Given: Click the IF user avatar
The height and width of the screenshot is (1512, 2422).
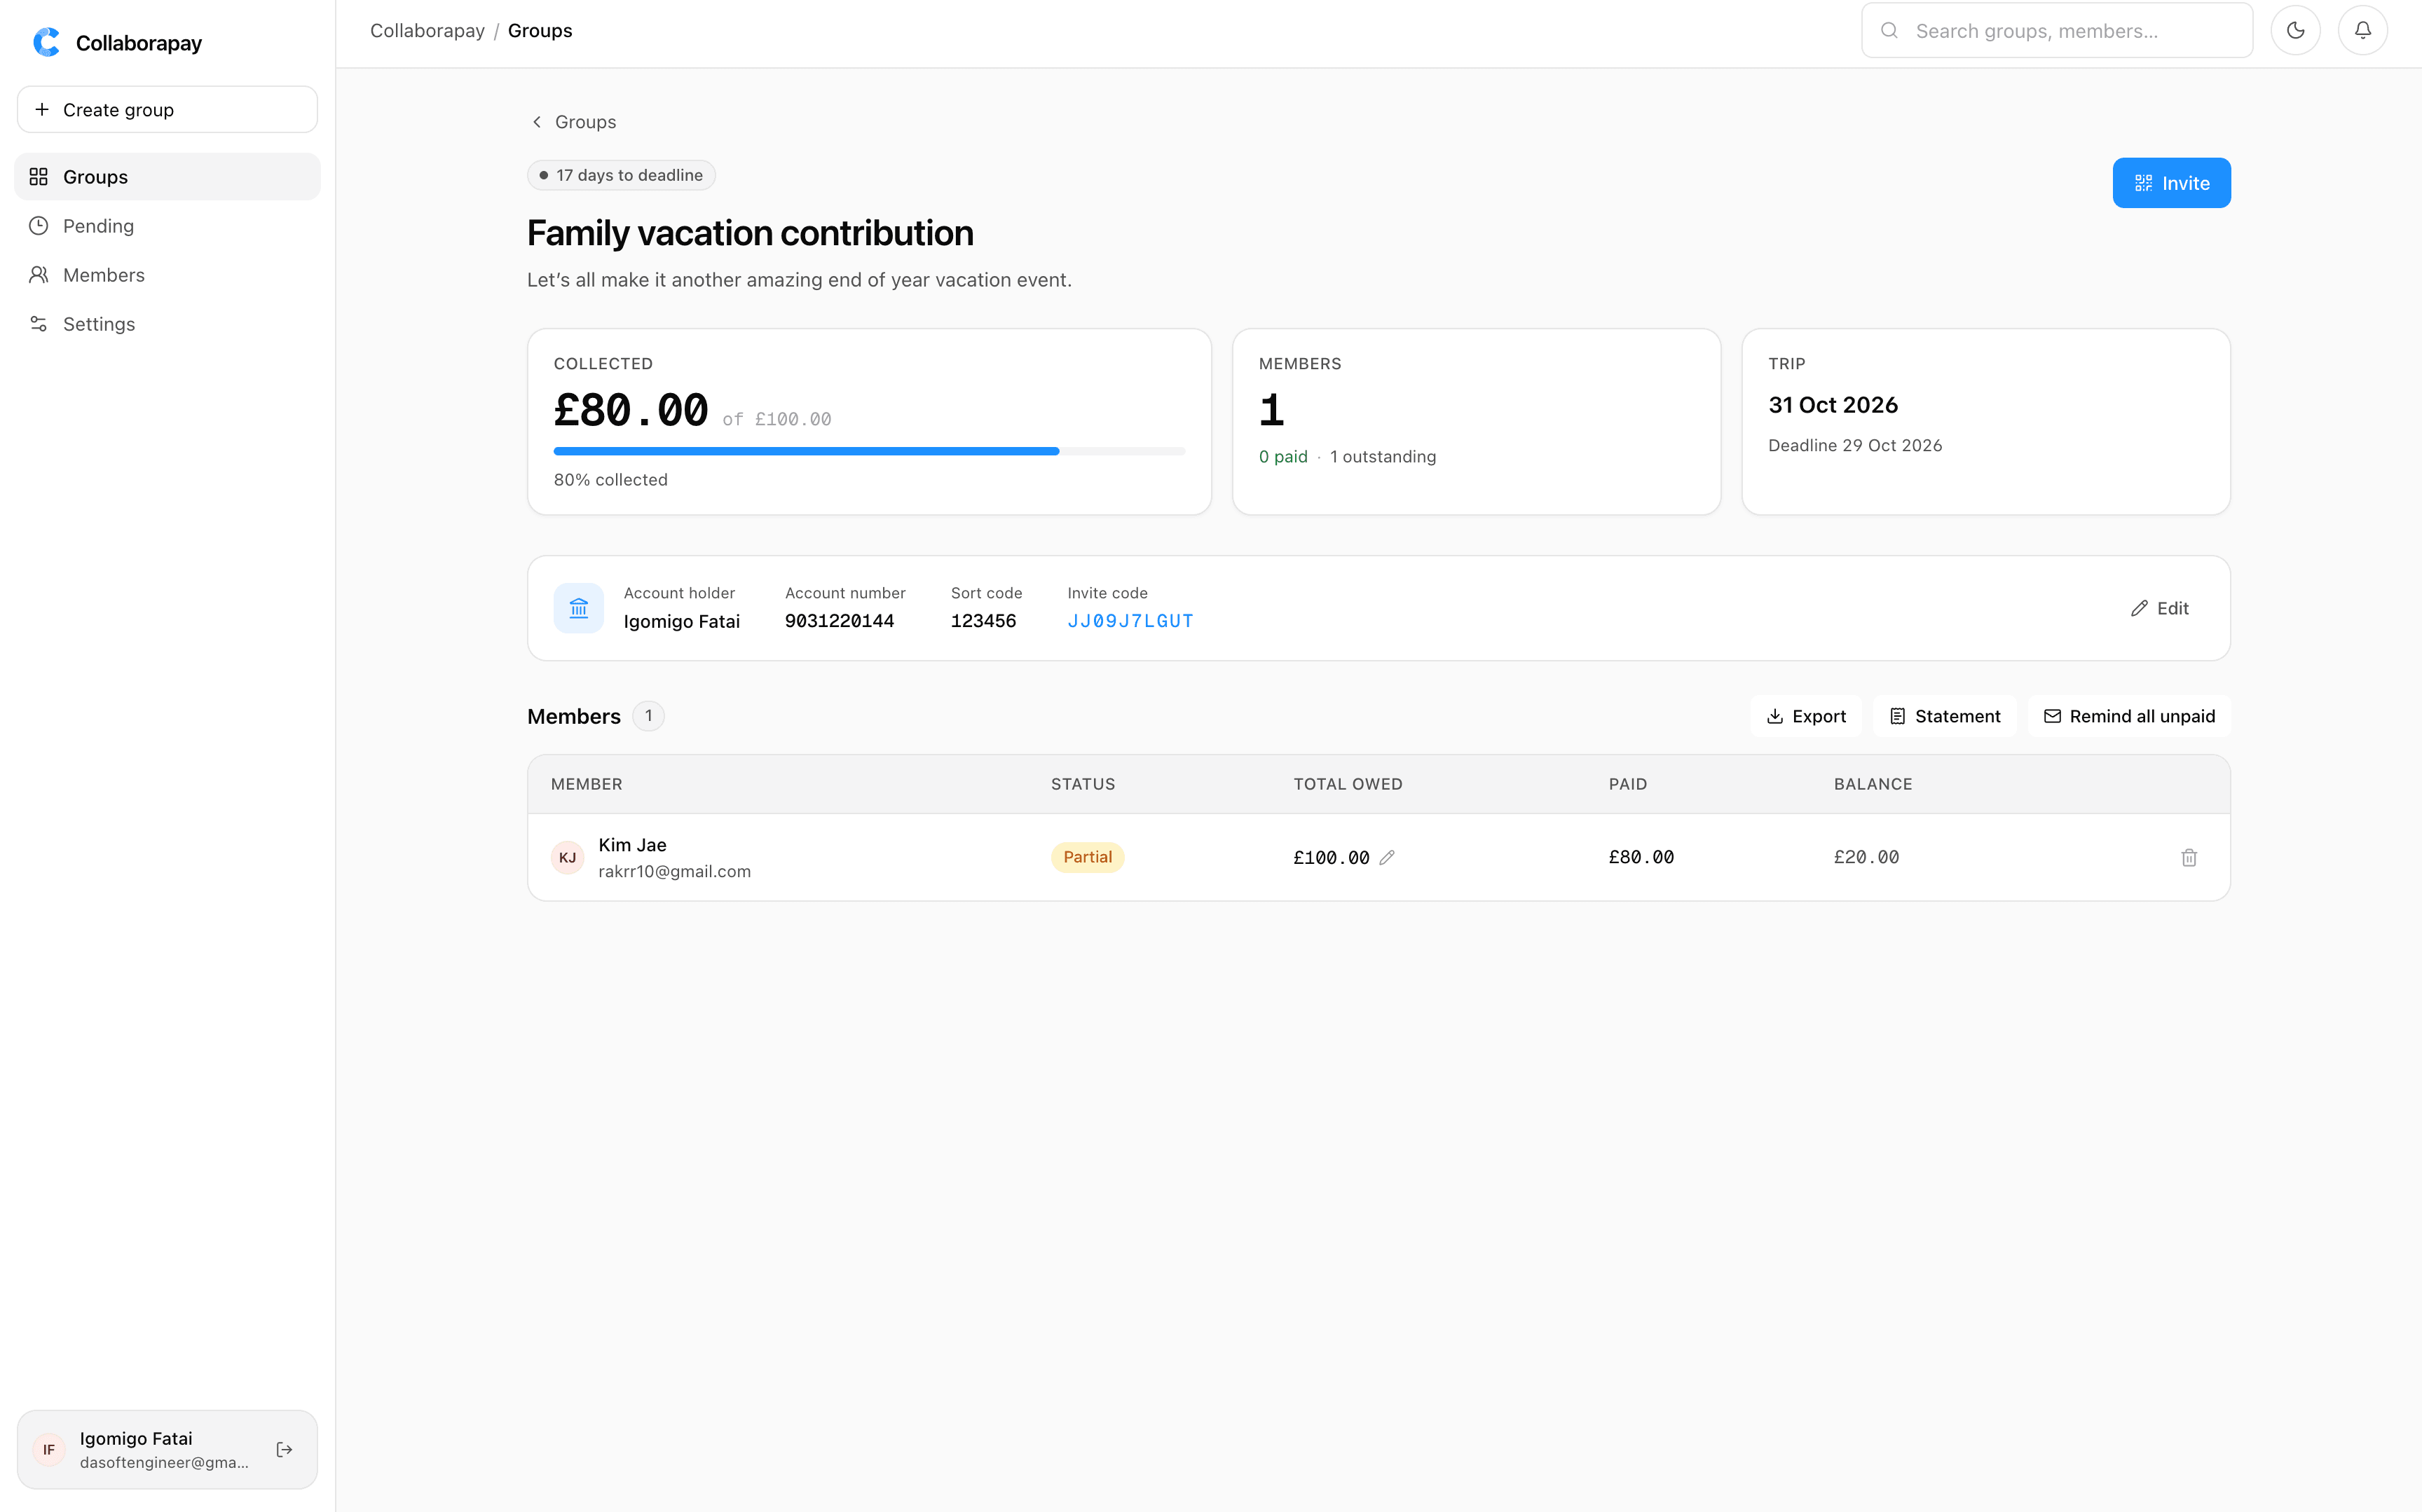Looking at the screenshot, I should click(49, 1449).
